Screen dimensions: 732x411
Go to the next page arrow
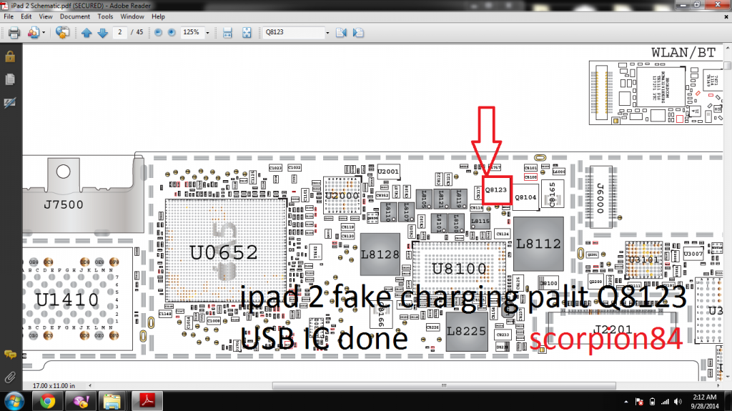coord(102,33)
